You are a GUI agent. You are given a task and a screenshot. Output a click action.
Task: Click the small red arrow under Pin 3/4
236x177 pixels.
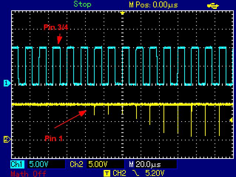pyautogui.click(x=59, y=38)
